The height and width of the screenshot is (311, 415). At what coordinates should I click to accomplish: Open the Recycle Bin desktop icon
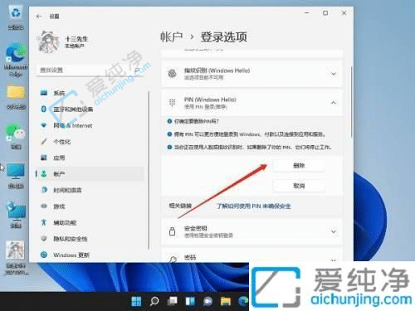(16, 17)
